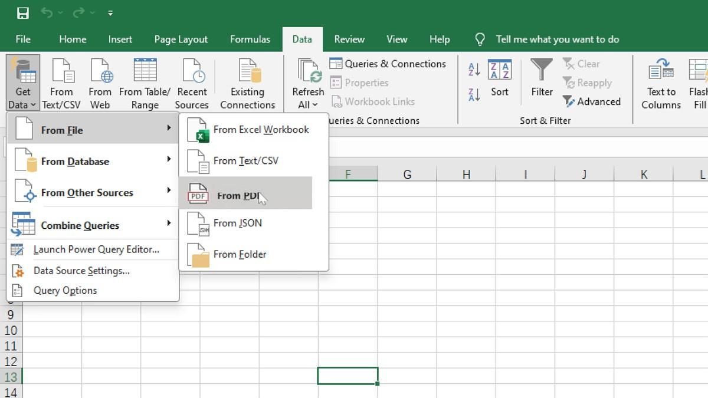Click the Text to Columns icon
This screenshot has width=708, height=398.
point(660,83)
